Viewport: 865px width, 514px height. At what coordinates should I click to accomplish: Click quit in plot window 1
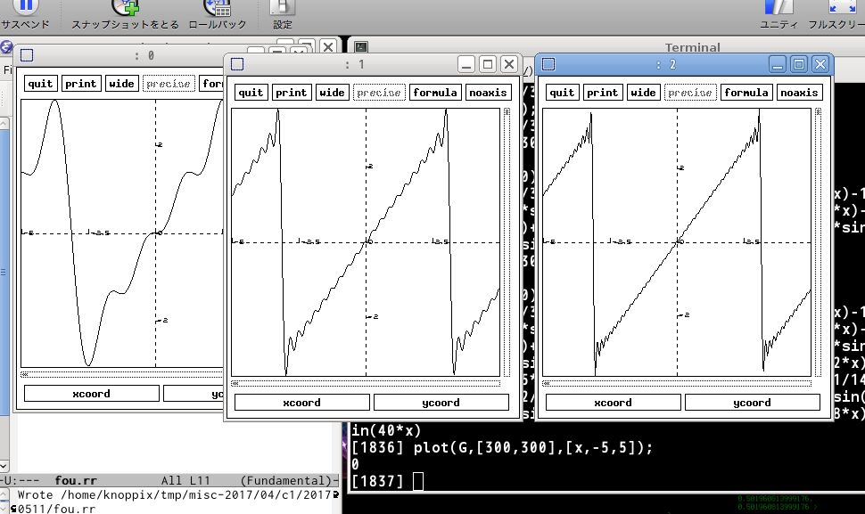(251, 93)
